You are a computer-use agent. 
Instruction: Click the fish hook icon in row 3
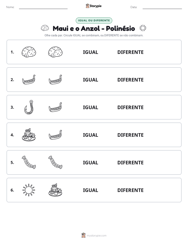click(x=29, y=107)
